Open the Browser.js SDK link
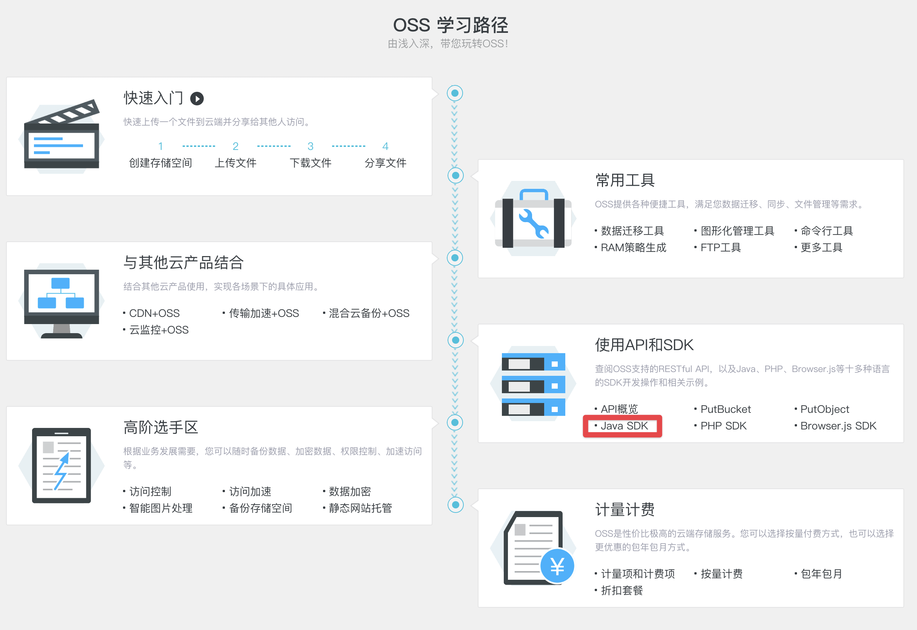Image resolution: width=917 pixels, height=630 pixels. tap(838, 426)
